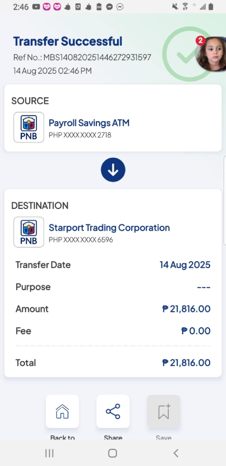
Task: Tap the Back to home icon
Action: click(x=62, y=411)
